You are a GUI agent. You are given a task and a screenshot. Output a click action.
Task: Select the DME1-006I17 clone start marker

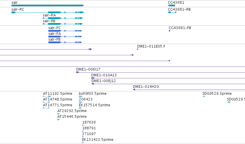coord(78,72)
